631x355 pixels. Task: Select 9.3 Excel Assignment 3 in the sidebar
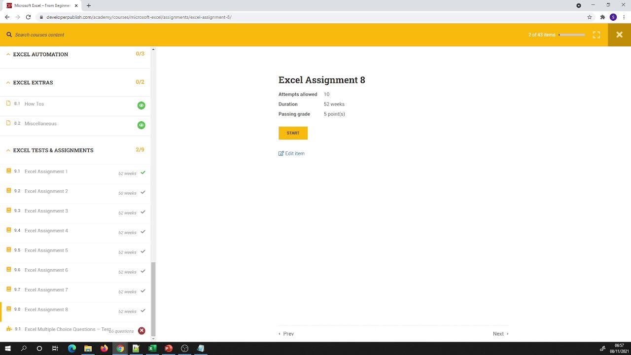click(x=46, y=211)
